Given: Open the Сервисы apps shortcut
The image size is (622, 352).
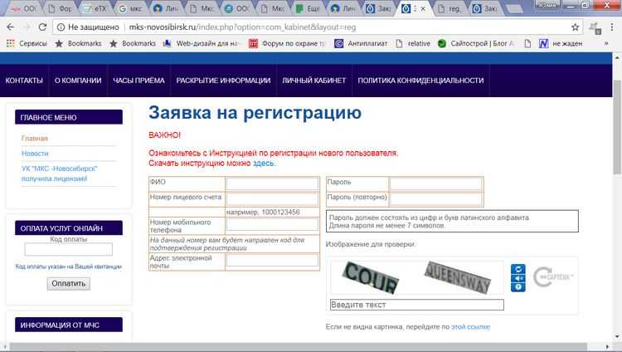Looking at the screenshot, I should coord(27,43).
